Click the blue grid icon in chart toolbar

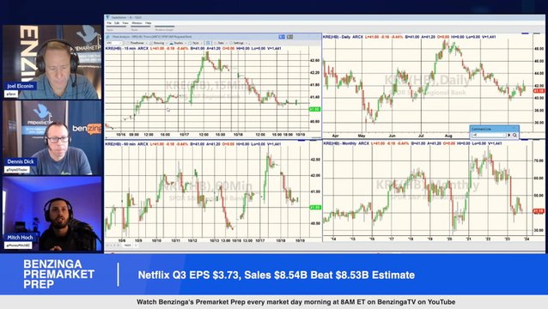coord(208,43)
